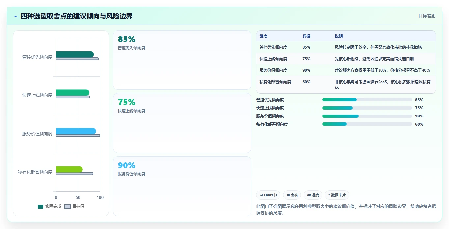
Task: Click the 私有化部署倾向度 progress bar
Action: coord(367,124)
